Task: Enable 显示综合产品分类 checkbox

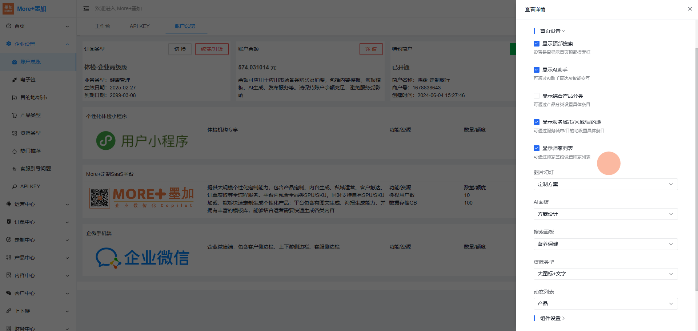Action: click(x=536, y=96)
